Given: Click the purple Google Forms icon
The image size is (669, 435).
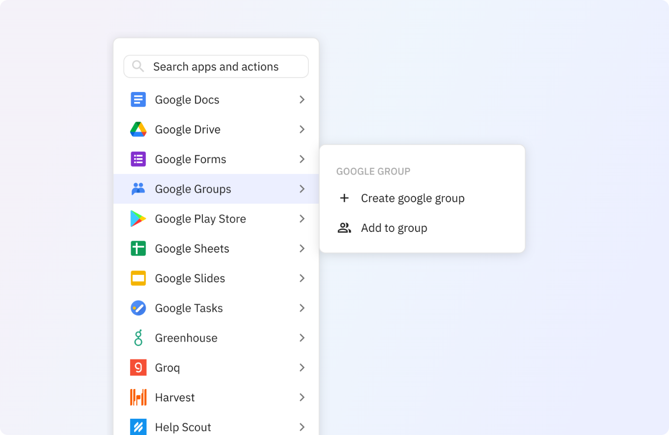Looking at the screenshot, I should (138, 159).
